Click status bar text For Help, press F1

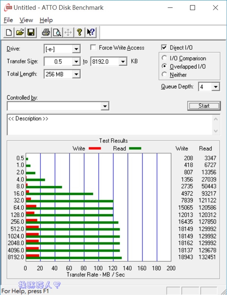(x=25, y=291)
